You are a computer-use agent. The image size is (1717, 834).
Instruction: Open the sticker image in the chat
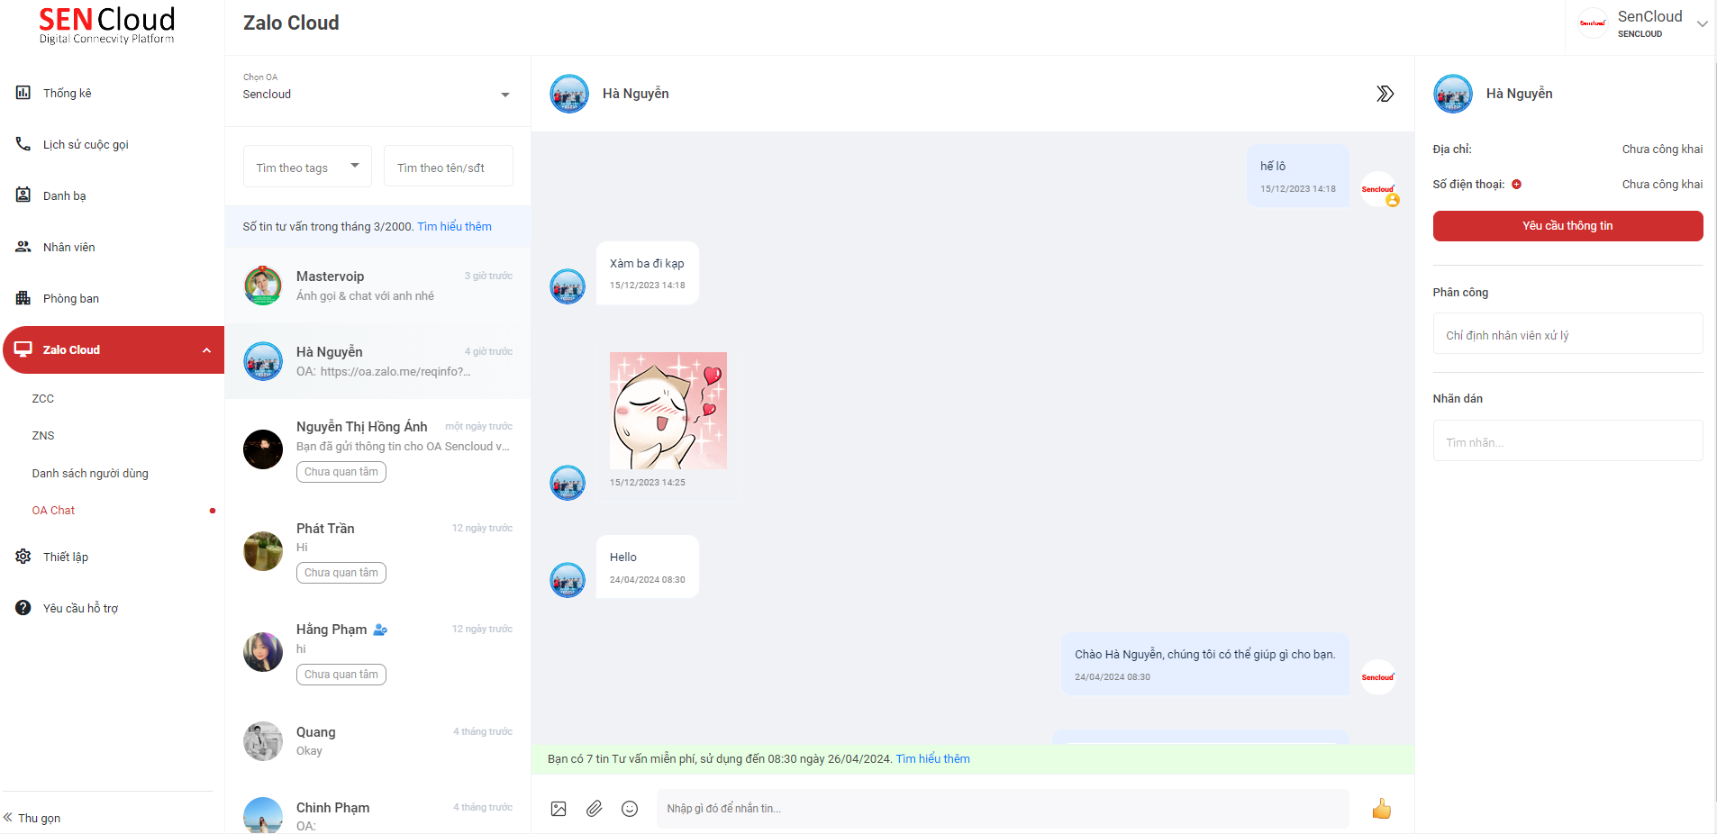668,411
